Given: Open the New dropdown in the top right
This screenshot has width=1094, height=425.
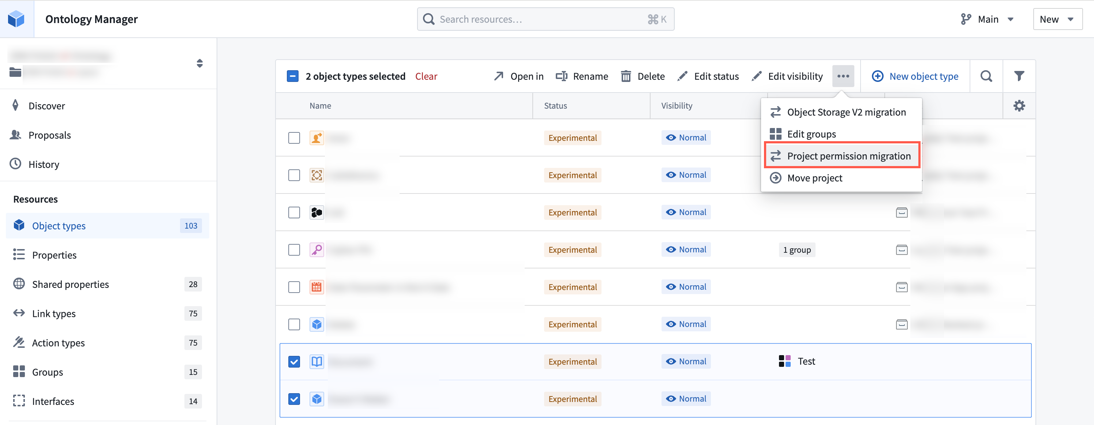Looking at the screenshot, I should pos(1057,19).
